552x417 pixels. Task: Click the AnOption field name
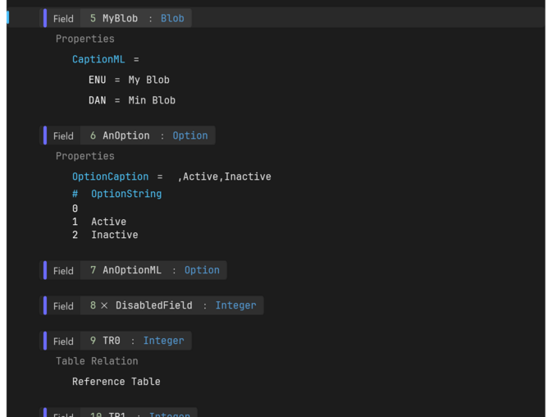pos(126,135)
